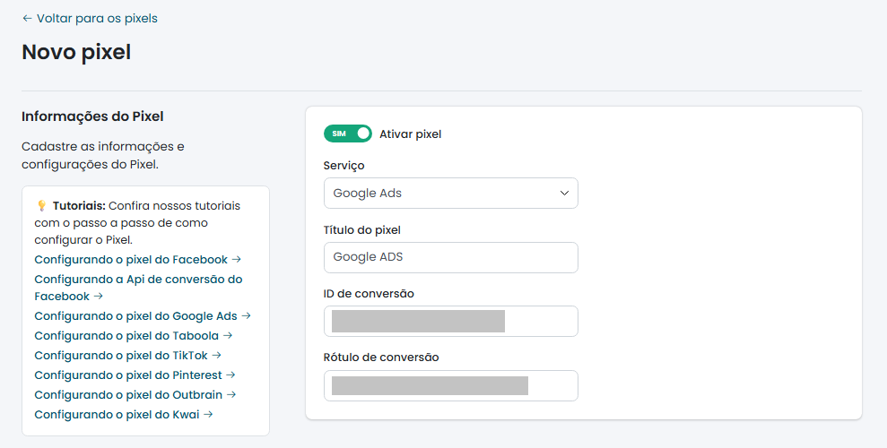Screen dimensions: 887x448
Task: Open 'Configurando o pixel do Facebook' tutorial
Action: pos(131,260)
